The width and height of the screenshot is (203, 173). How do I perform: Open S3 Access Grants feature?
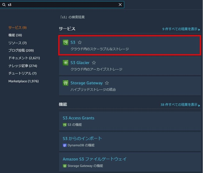coord(78,118)
